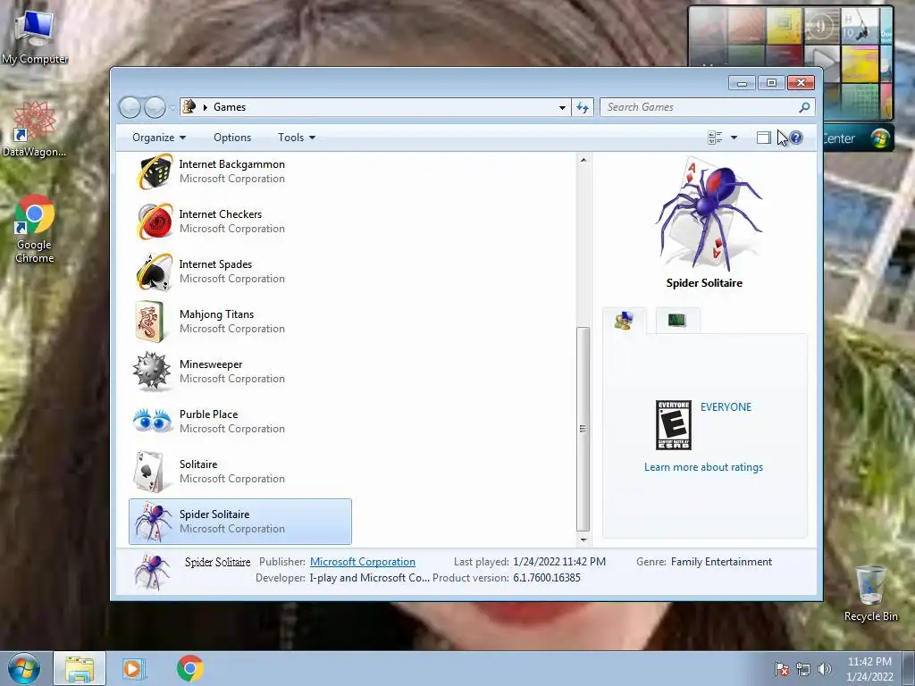Expand the address bar history dropdown
Viewport: 915px width, 686px height.
point(562,107)
